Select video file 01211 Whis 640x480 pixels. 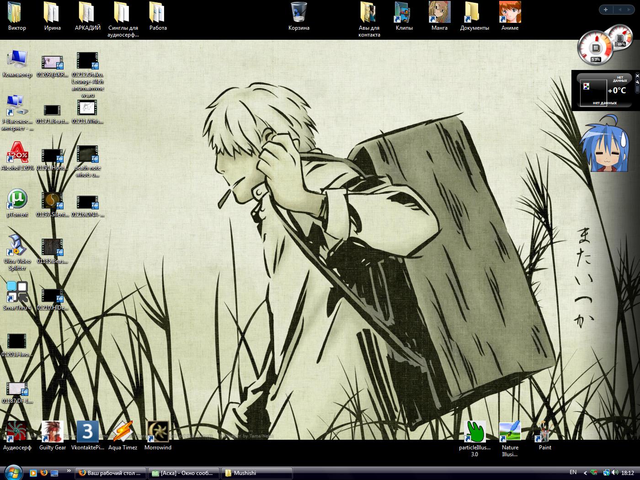tap(87, 112)
